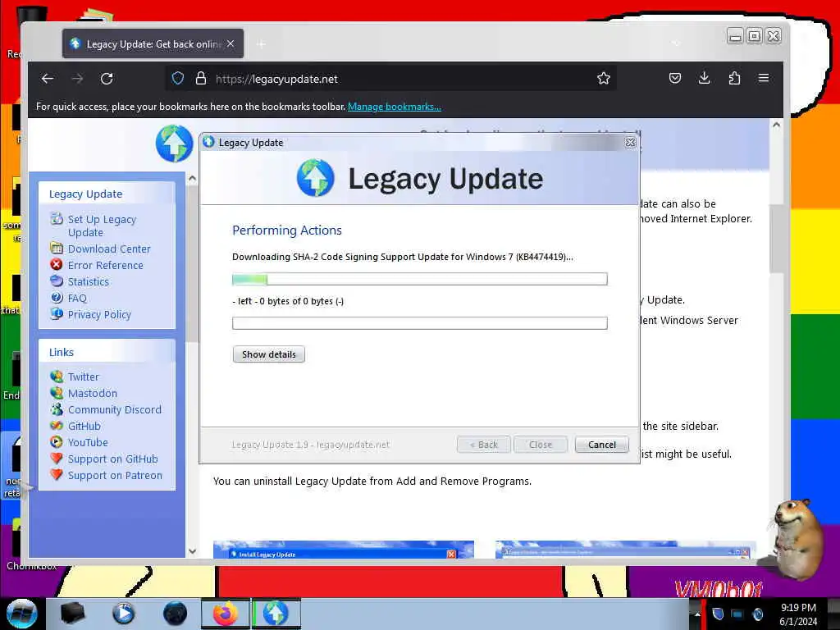Click the Privacy Policy shield icon
This screenshot has width=840, height=630.
[x=57, y=313]
